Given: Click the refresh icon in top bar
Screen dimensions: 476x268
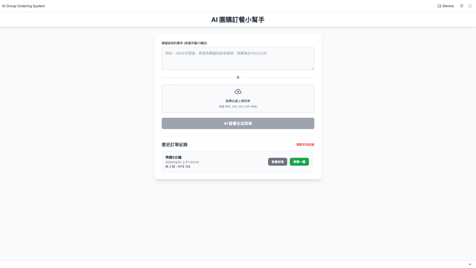Looking at the screenshot, I should [x=462, y=6].
